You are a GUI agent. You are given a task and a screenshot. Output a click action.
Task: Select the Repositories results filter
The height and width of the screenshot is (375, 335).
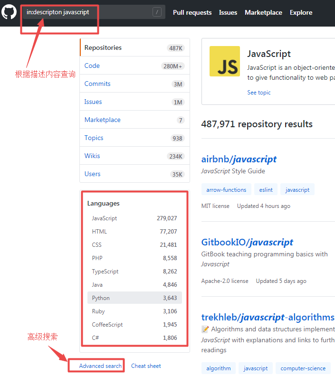[135, 47]
